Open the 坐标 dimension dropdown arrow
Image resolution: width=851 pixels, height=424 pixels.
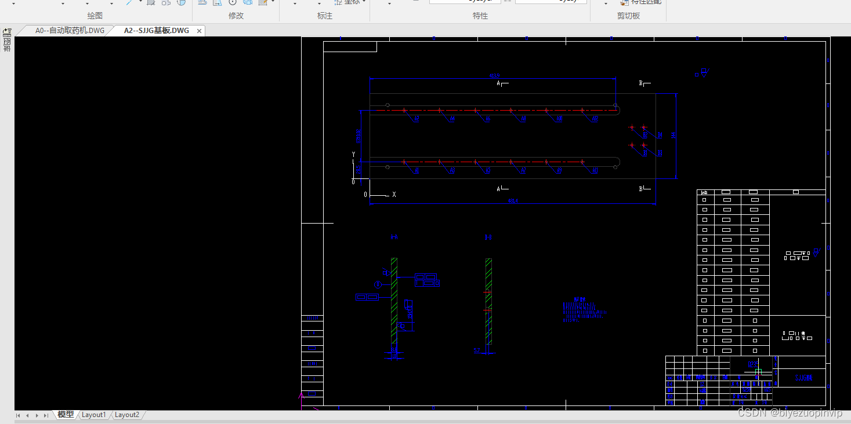364,2
